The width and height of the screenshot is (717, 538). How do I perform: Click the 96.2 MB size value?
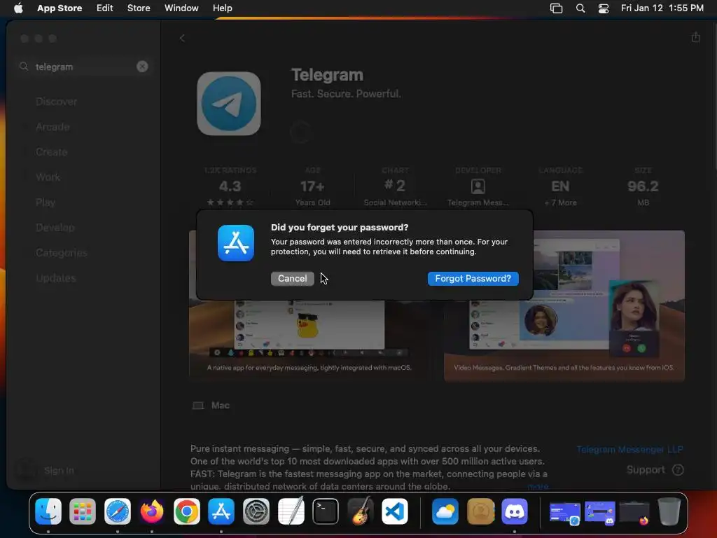643,186
